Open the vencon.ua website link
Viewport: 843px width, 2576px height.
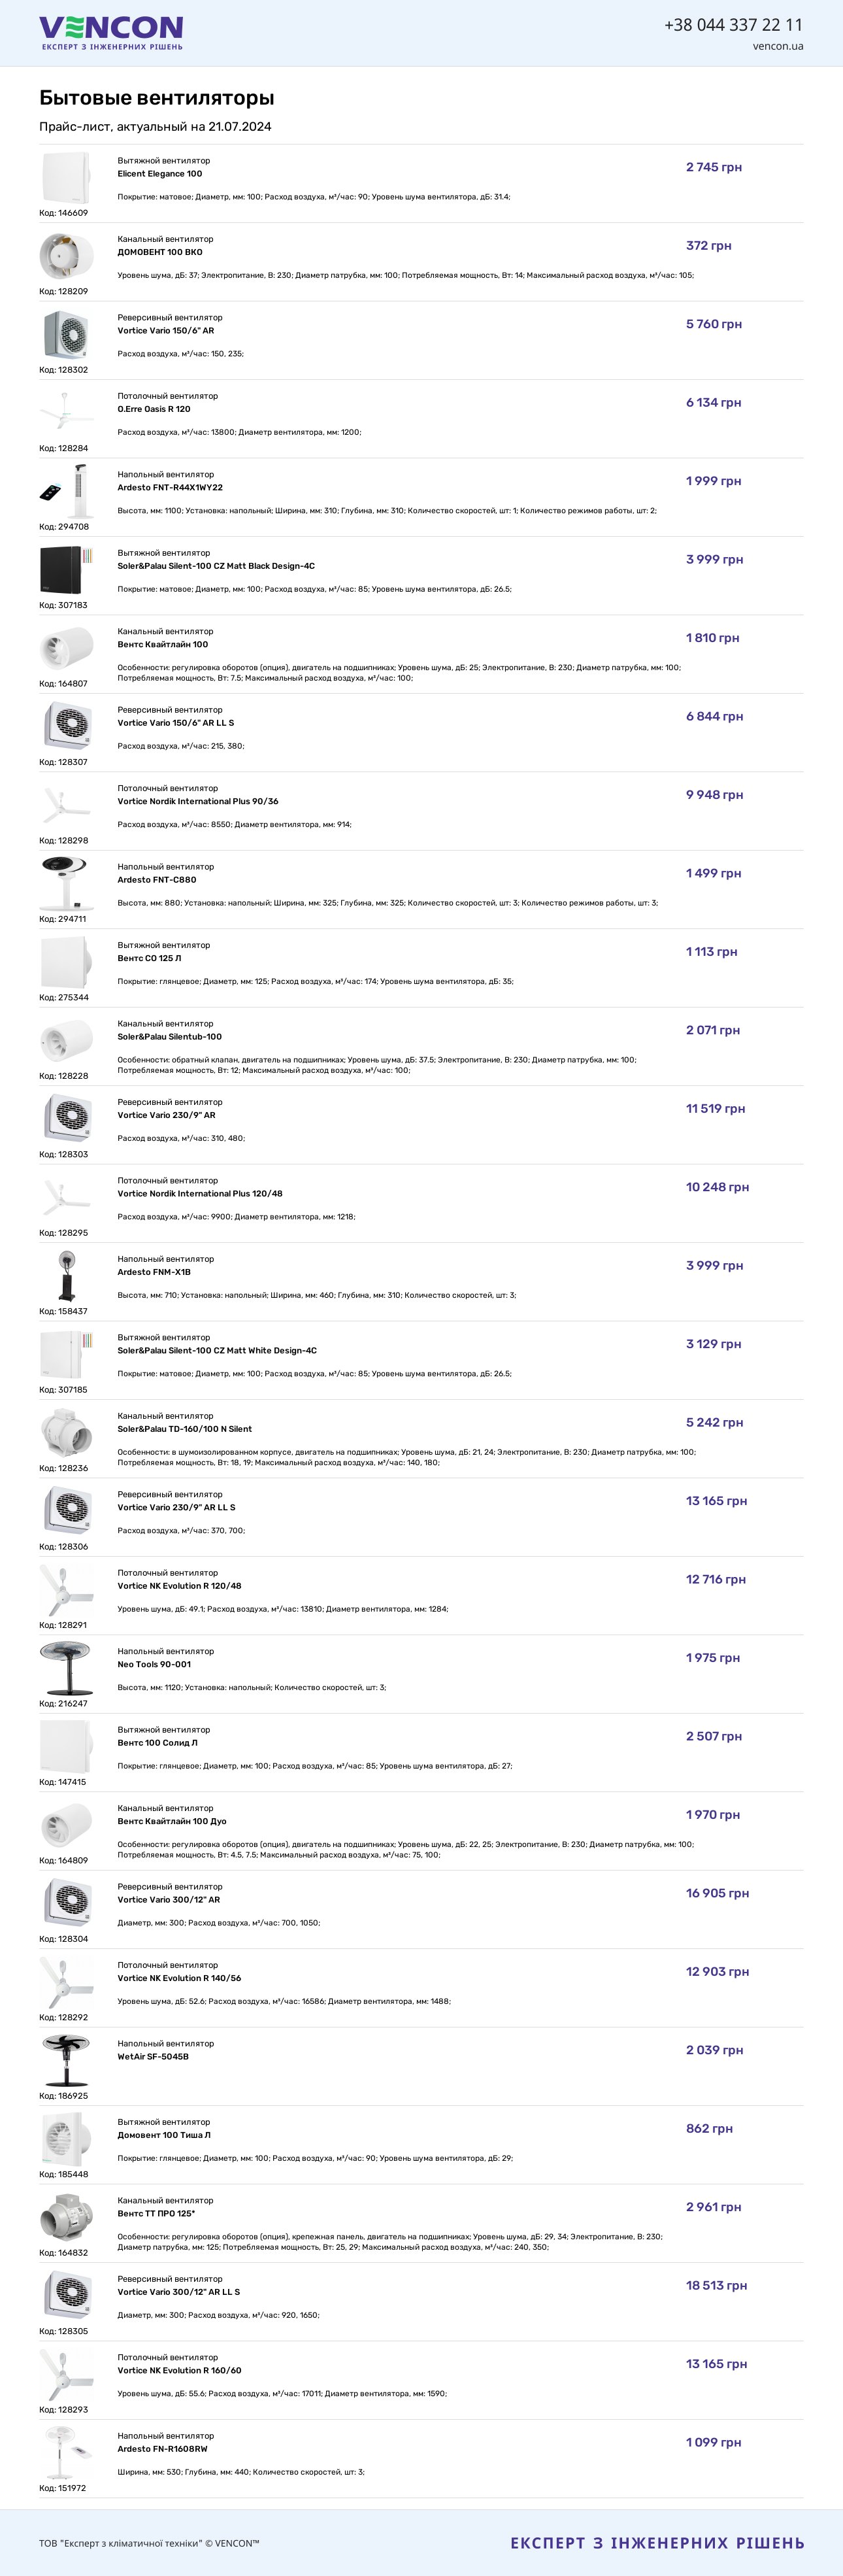[x=778, y=46]
